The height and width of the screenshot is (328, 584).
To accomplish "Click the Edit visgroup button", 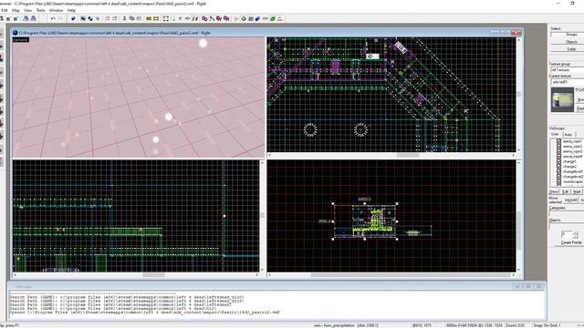I will click(566, 192).
